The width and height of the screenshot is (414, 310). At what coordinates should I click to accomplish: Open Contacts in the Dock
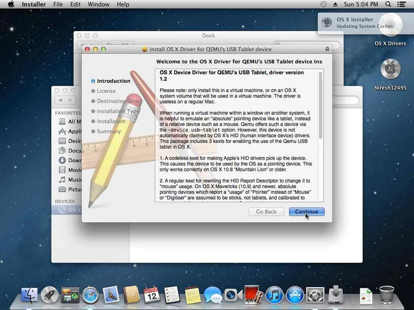131,294
